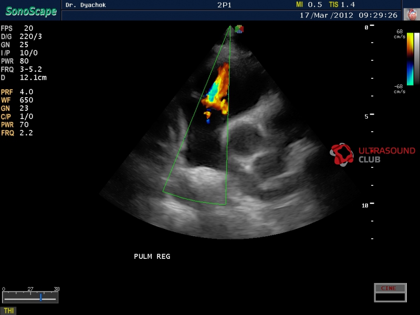
Task: Click the color GN 23 parameter
Action: click(15, 108)
